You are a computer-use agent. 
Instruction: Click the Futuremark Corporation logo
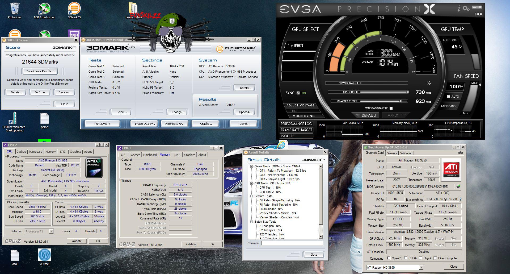236,49
